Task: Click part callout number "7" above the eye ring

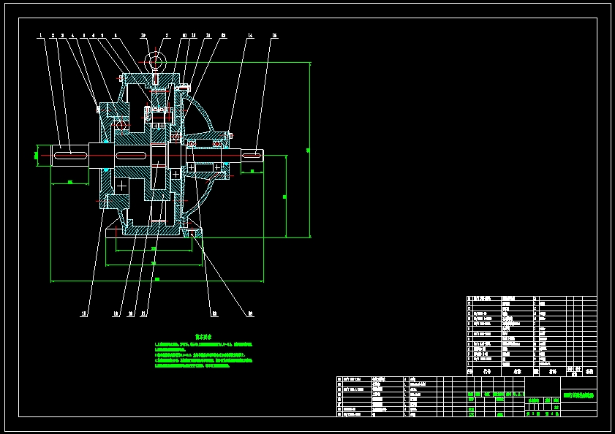Action: click(167, 36)
